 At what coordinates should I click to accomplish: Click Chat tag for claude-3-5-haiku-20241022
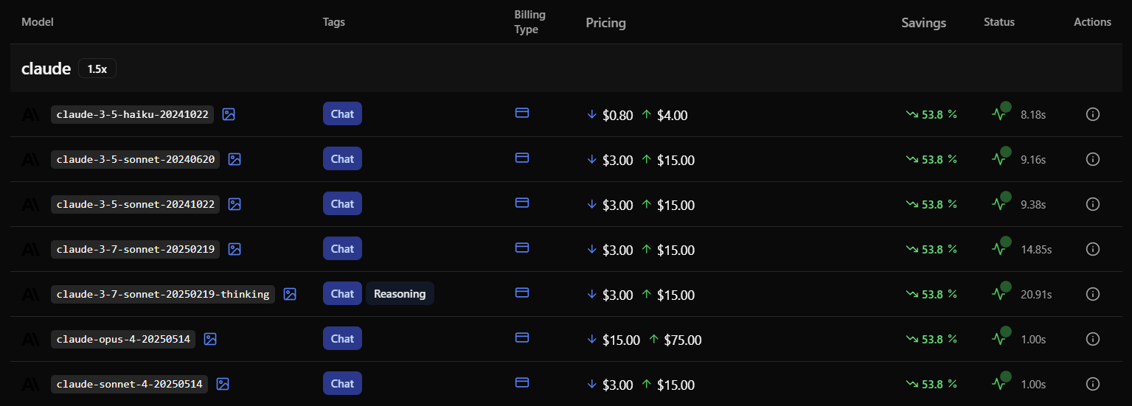[x=342, y=114]
